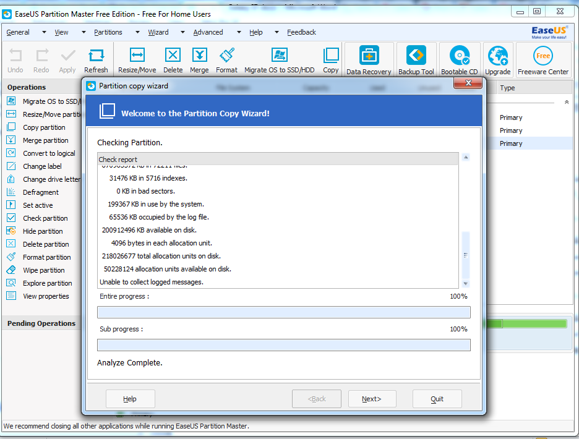Click the Entire progress bar
The height and width of the screenshot is (439, 579).
(283, 312)
